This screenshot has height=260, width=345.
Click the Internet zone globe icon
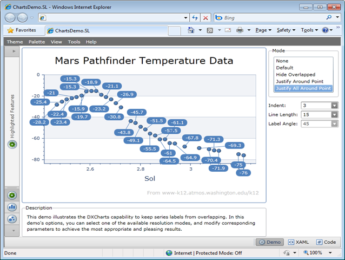tap(169, 253)
